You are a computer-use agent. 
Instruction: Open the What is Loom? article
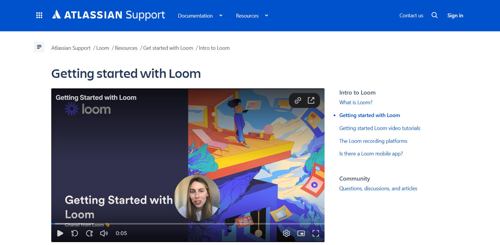pyautogui.click(x=356, y=102)
